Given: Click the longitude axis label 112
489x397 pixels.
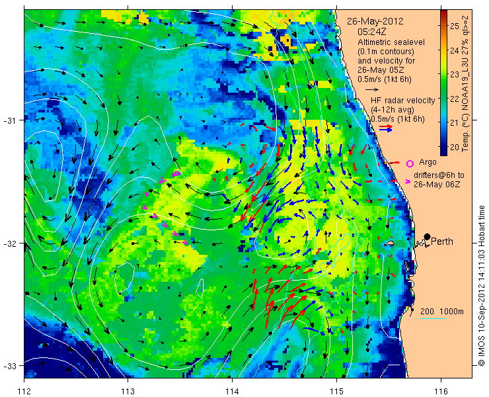Looking at the screenshot, I should point(24,391).
